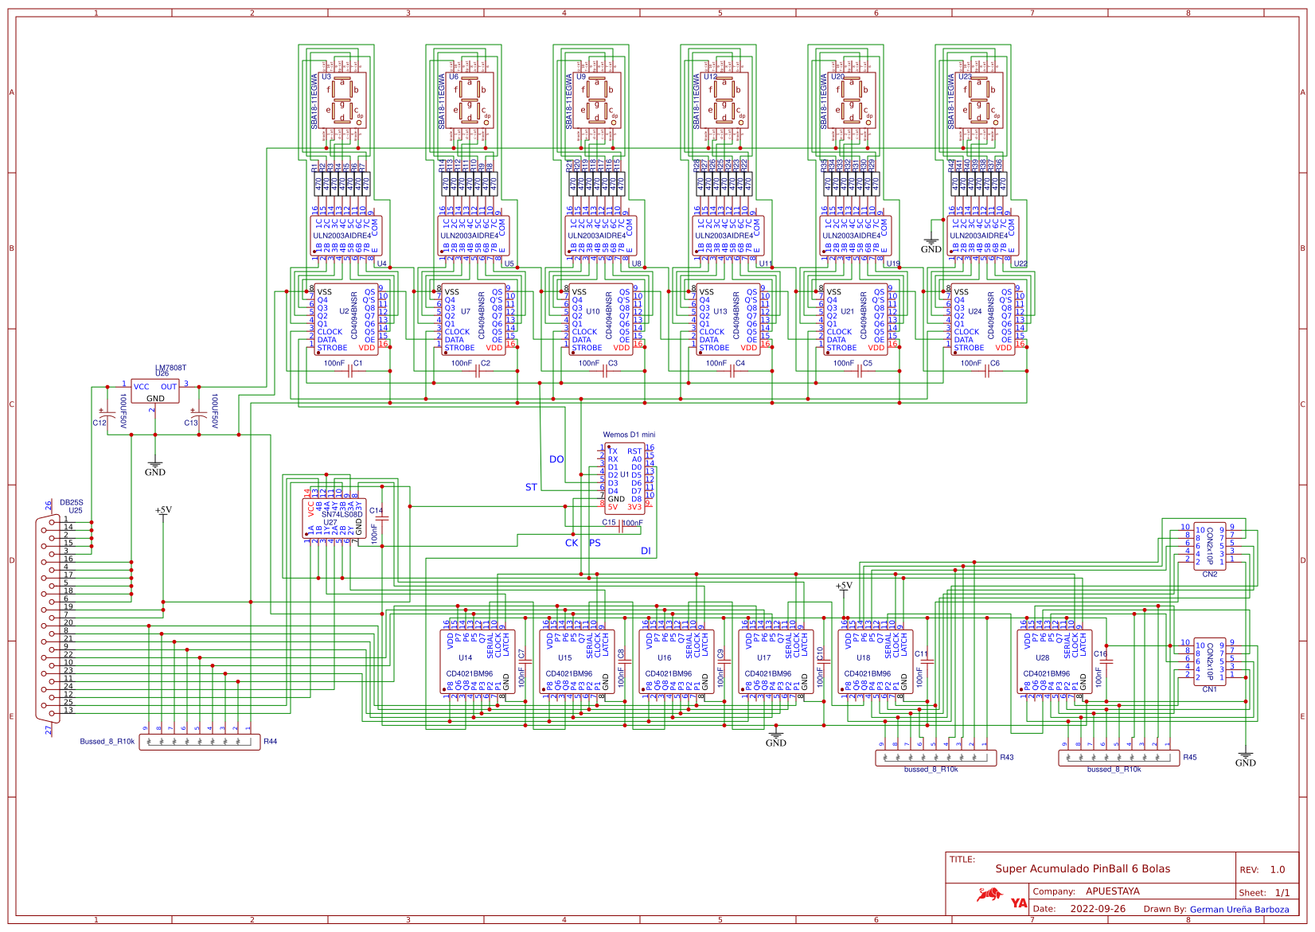Click the CD4021BM96 chip U18

click(877, 661)
